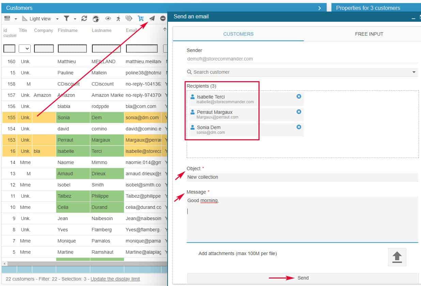
Task: Click Update the display limit link
Action: click(x=115, y=279)
